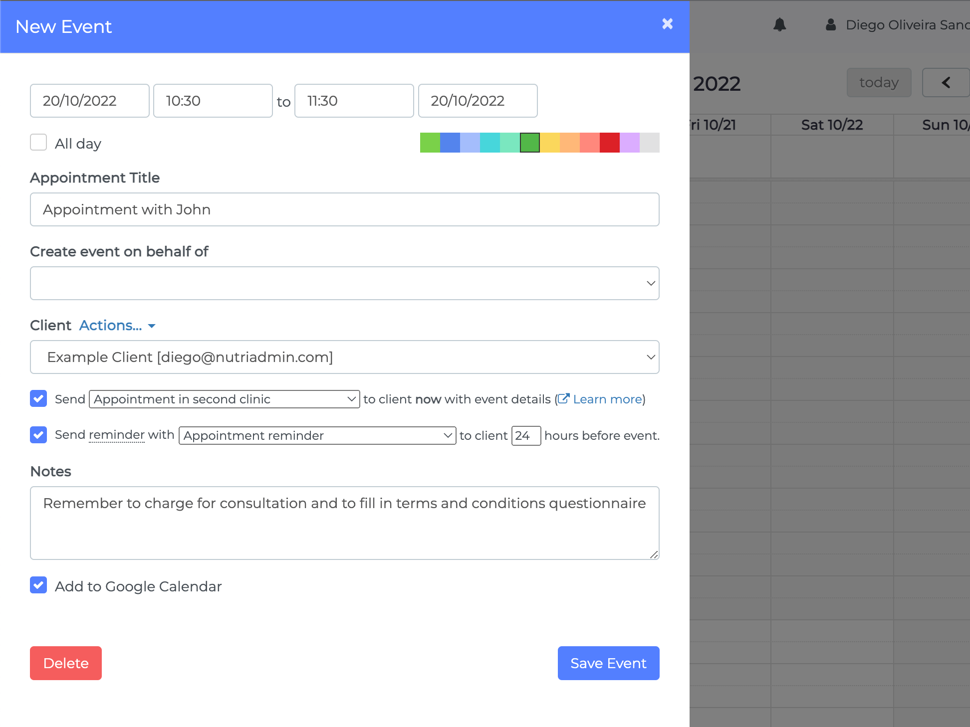Uncheck Send reminder checkbox
This screenshot has width=970, height=727.
(38, 435)
